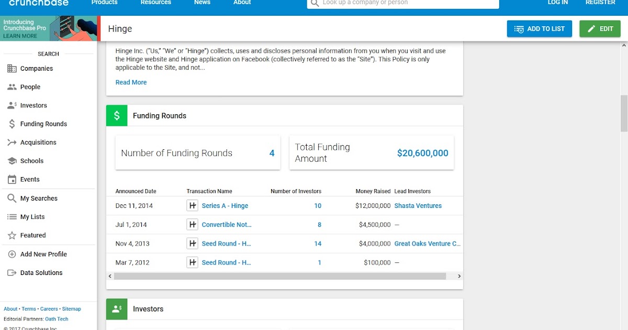Click the About footer link
Image resolution: width=628 pixels, height=330 pixels.
coord(10,309)
